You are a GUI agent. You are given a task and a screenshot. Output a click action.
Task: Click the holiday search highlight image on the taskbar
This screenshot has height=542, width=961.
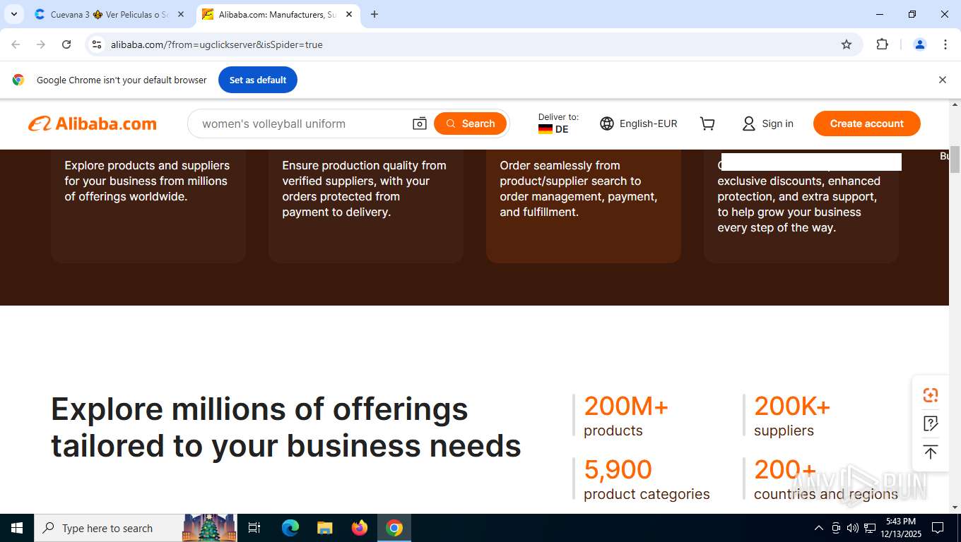[209, 528]
